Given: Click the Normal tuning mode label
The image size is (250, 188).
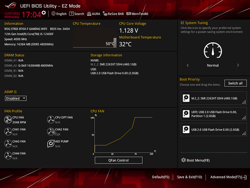Looking at the screenshot, I should pyautogui.click(x=213, y=65).
